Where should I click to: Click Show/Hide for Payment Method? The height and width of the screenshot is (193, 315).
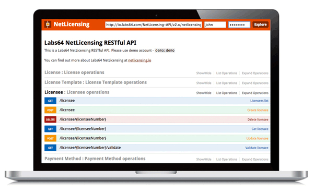[204, 159]
